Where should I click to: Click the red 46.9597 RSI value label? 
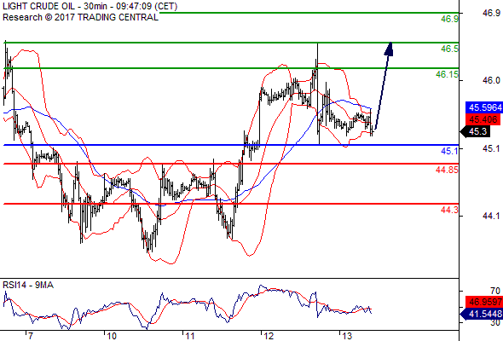click(484, 302)
